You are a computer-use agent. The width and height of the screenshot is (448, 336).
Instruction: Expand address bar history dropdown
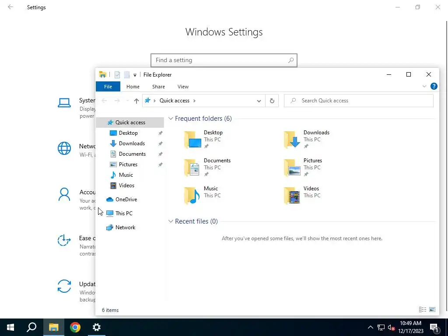point(259,101)
